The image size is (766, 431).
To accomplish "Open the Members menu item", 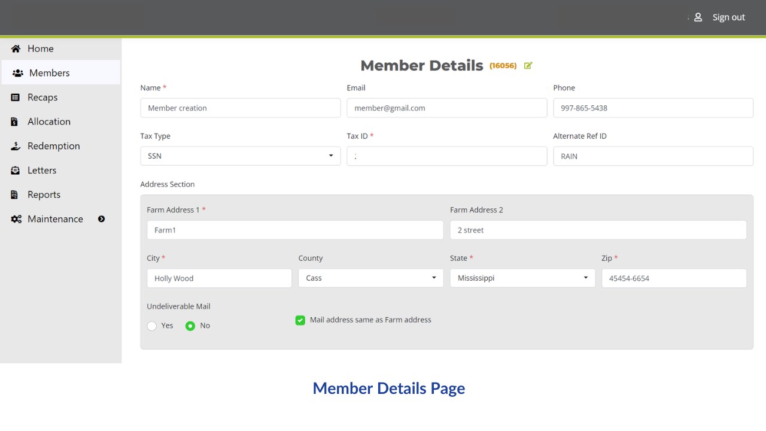I will pos(49,73).
